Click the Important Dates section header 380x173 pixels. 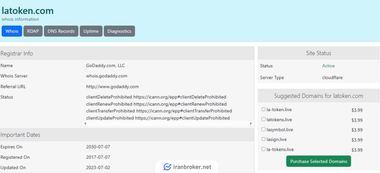[127, 135]
